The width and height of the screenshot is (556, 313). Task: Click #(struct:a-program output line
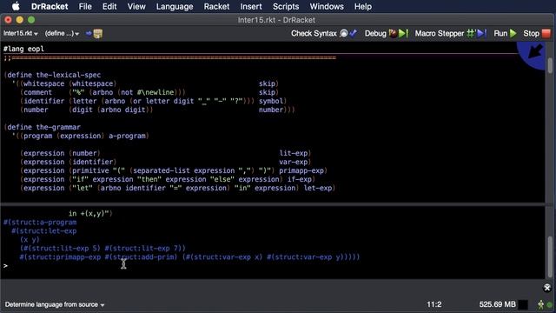coord(40,223)
